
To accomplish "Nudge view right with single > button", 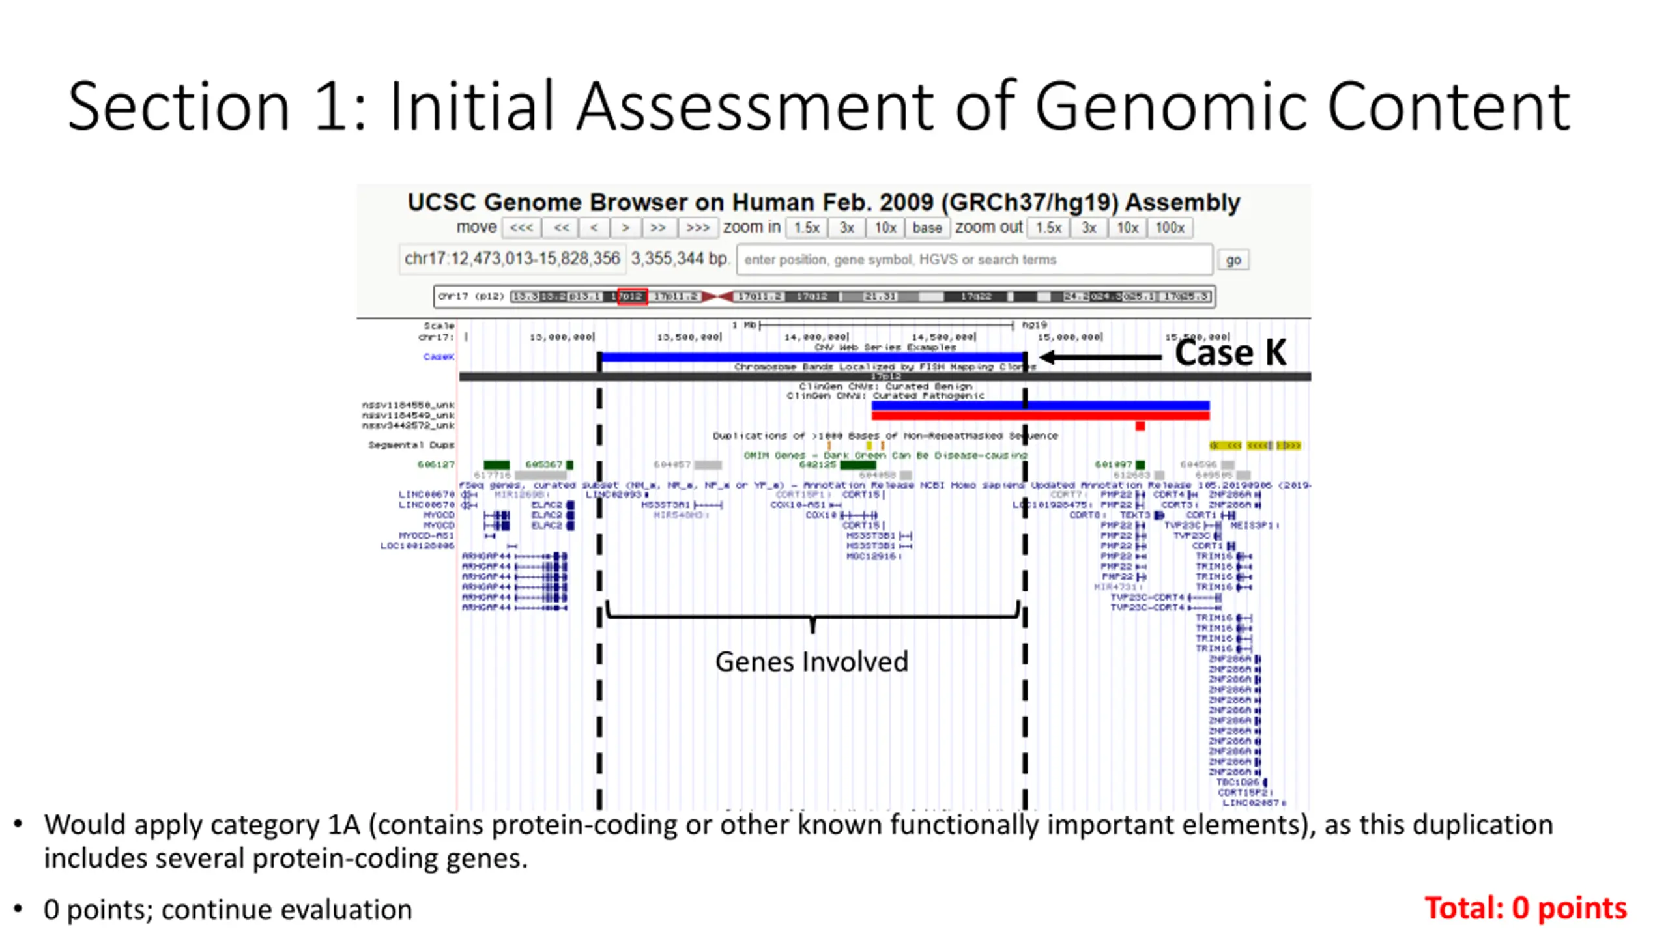I will 625,228.
